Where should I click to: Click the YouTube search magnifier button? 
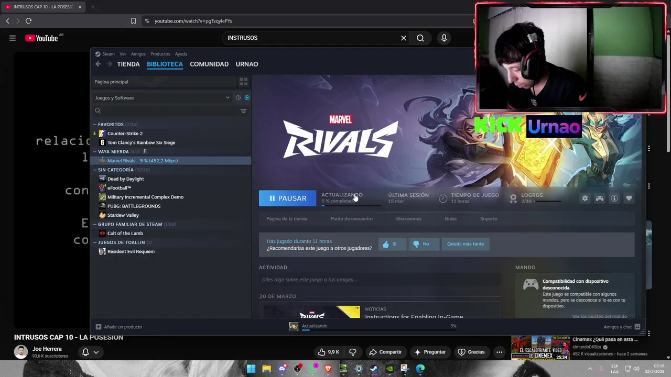coord(420,38)
